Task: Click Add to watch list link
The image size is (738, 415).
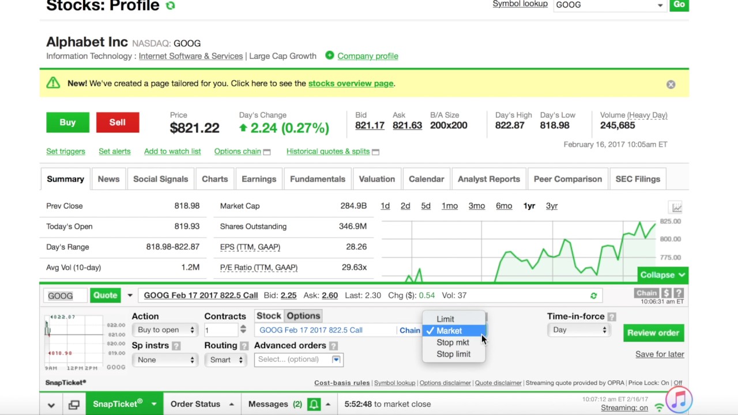Action: point(172,151)
